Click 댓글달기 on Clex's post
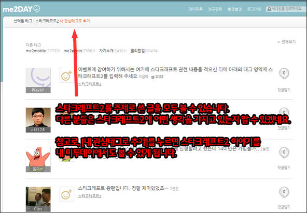Viewport: 307px width, 213px height. [x=284, y=207]
